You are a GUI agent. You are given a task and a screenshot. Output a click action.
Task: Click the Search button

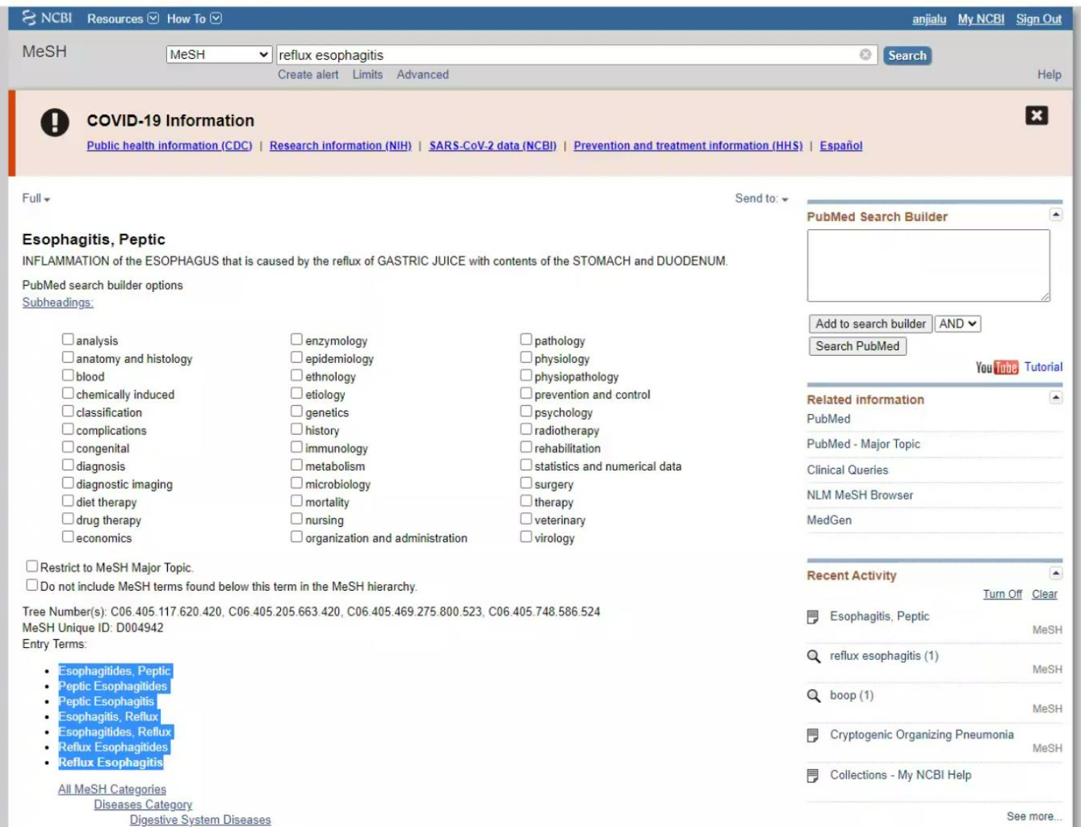click(907, 56)
